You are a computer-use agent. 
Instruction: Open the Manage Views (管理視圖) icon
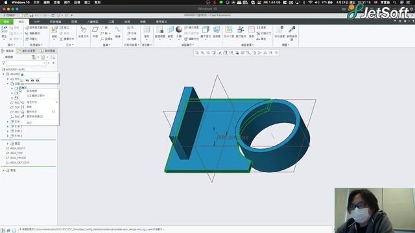click(160, 30)
